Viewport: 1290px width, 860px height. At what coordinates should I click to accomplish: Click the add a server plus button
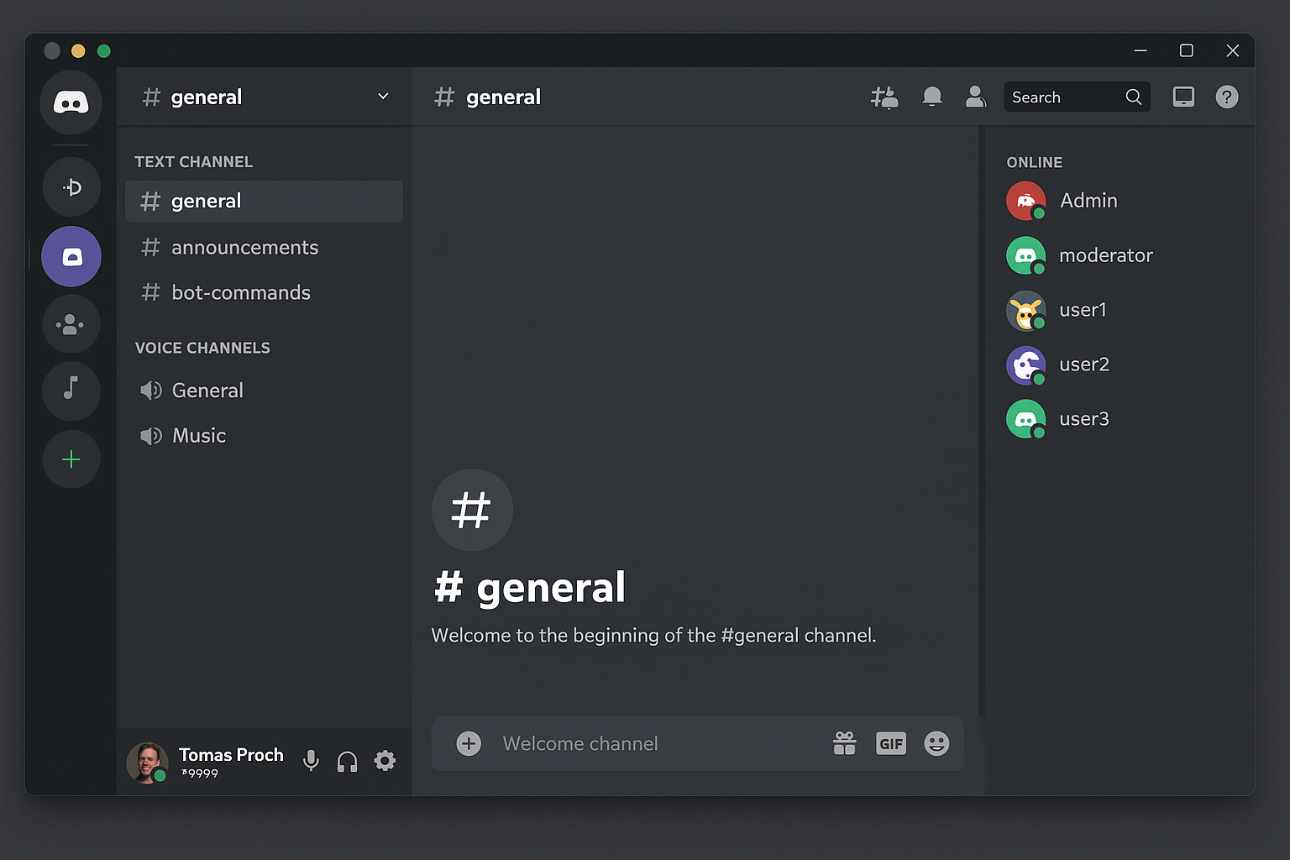[x=71, y=459]
